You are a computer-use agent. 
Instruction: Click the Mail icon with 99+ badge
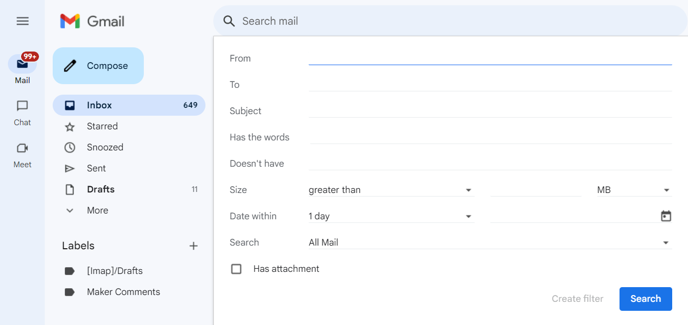tap(22, 64)
